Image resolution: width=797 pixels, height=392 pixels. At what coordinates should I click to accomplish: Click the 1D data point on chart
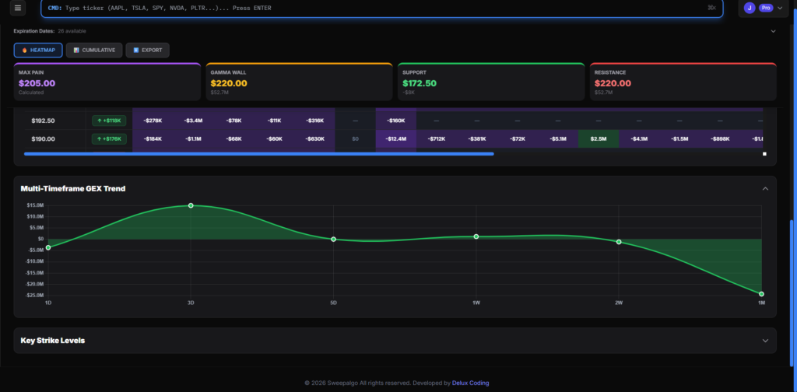[48, 247]
